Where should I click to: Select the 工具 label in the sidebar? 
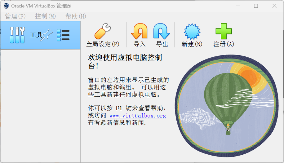36,35
